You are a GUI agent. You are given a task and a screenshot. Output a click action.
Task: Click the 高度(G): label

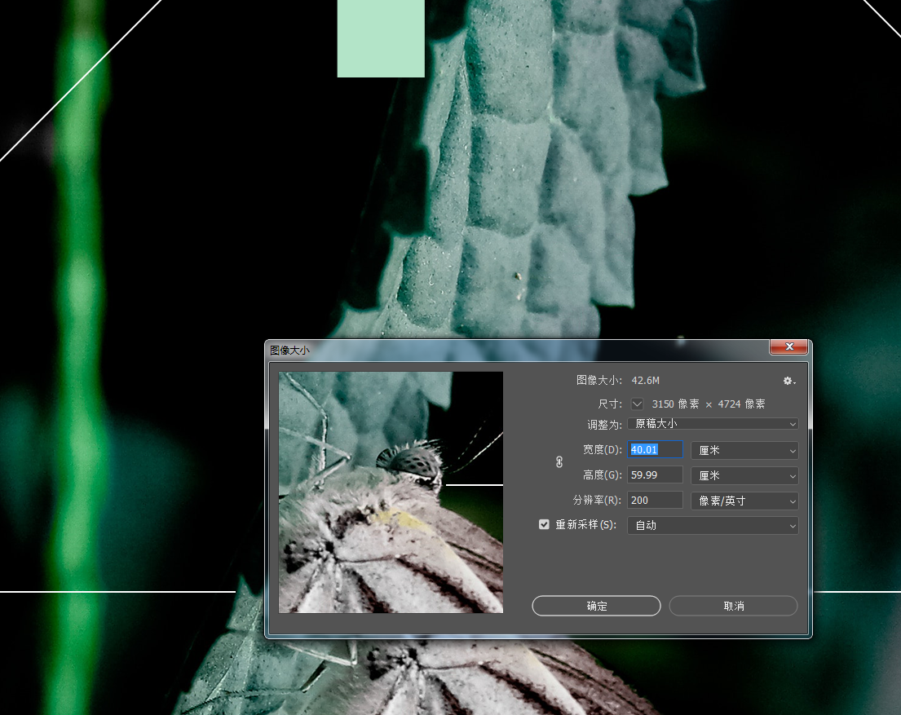[602, 474]
